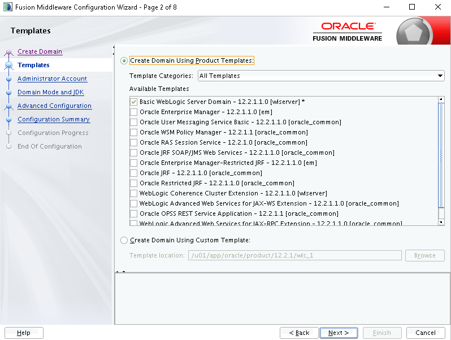Enable the Oracle JRF 12.2.1.1.0 template checkbox
The image size is (451, 340).
point(133,173)
